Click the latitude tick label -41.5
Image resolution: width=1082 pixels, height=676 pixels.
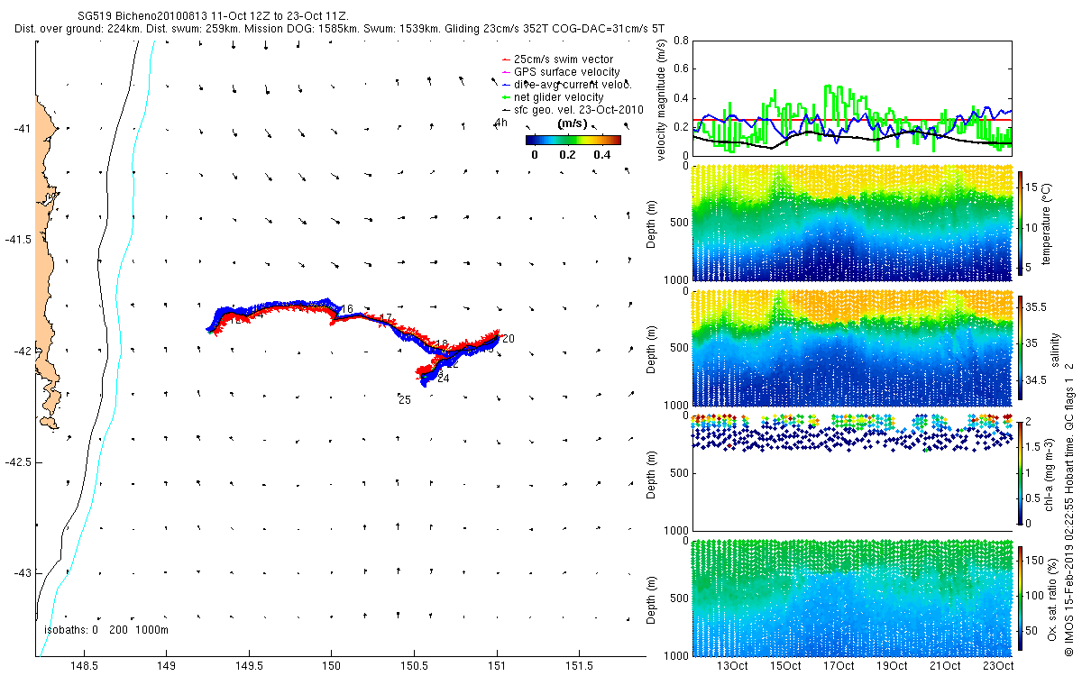pyautogui.click(x=17, y=240)
